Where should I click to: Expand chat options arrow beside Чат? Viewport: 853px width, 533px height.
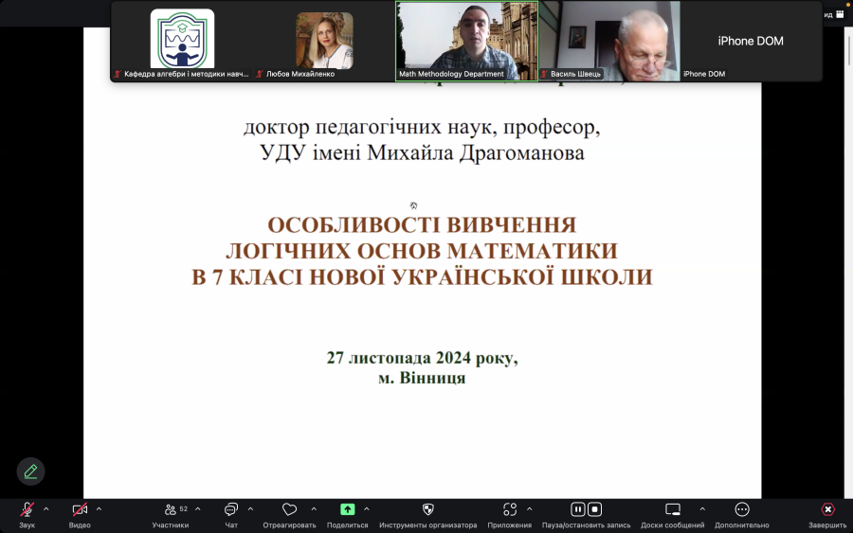click(x=251, y=509)
